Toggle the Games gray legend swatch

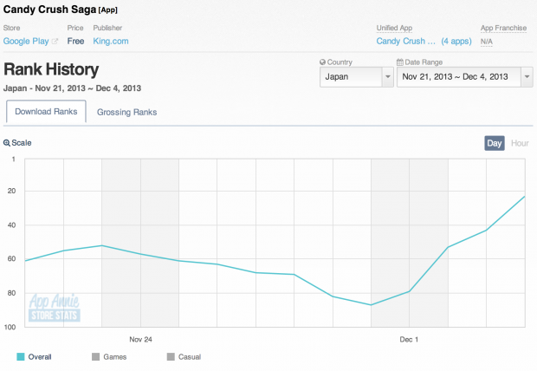(x=95, y=356)
